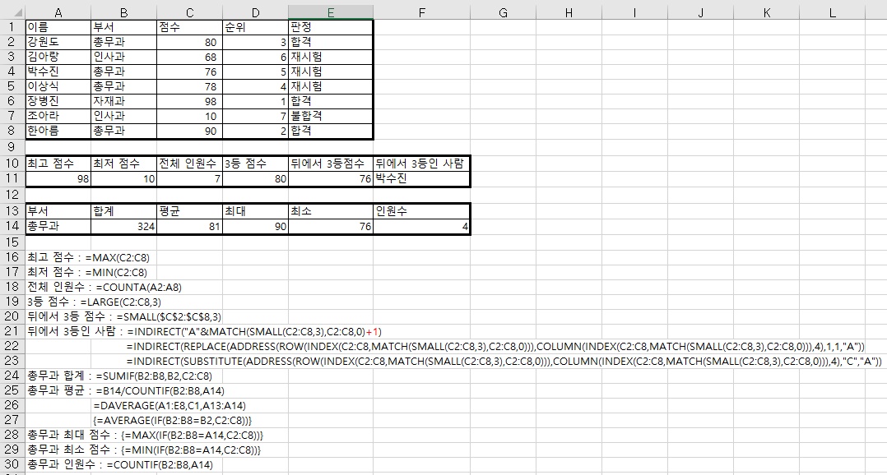Click the INDIRECT MATCH formula in row 21
Image resolution: width=887 pixels, height=475 pixels.
pyautogui.click(x=254, y=331)
